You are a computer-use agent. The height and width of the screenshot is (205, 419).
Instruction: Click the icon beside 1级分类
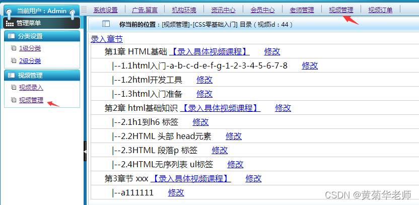click(14, 48)
